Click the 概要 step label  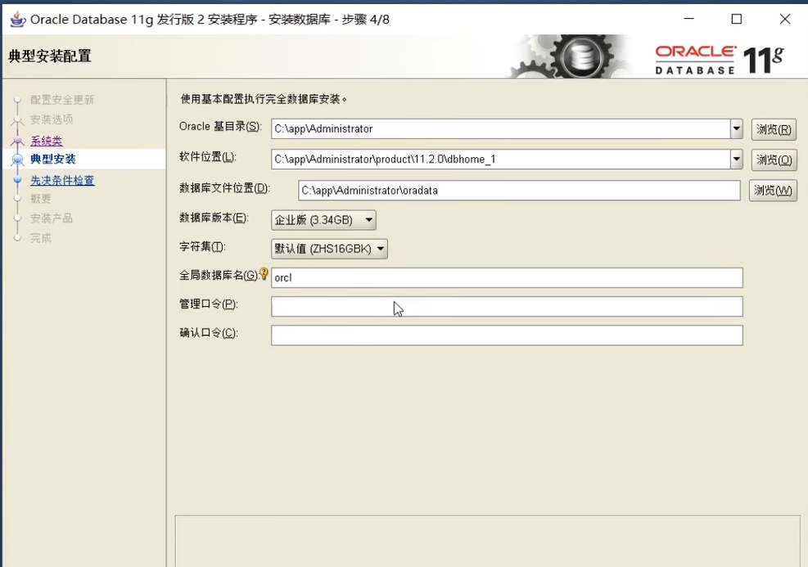coord(41,198)
